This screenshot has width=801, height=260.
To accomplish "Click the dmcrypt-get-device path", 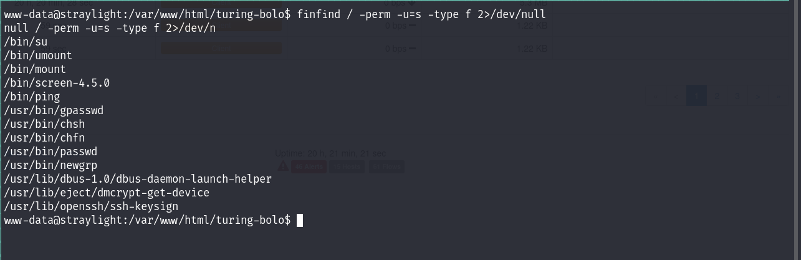I will click(107, 193).
